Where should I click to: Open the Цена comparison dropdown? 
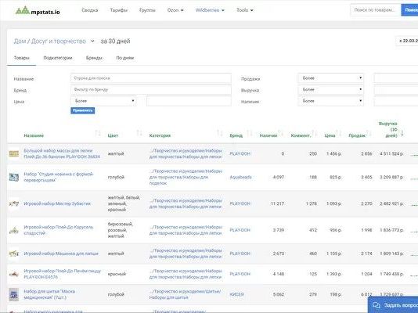click(x=103, y=101)
